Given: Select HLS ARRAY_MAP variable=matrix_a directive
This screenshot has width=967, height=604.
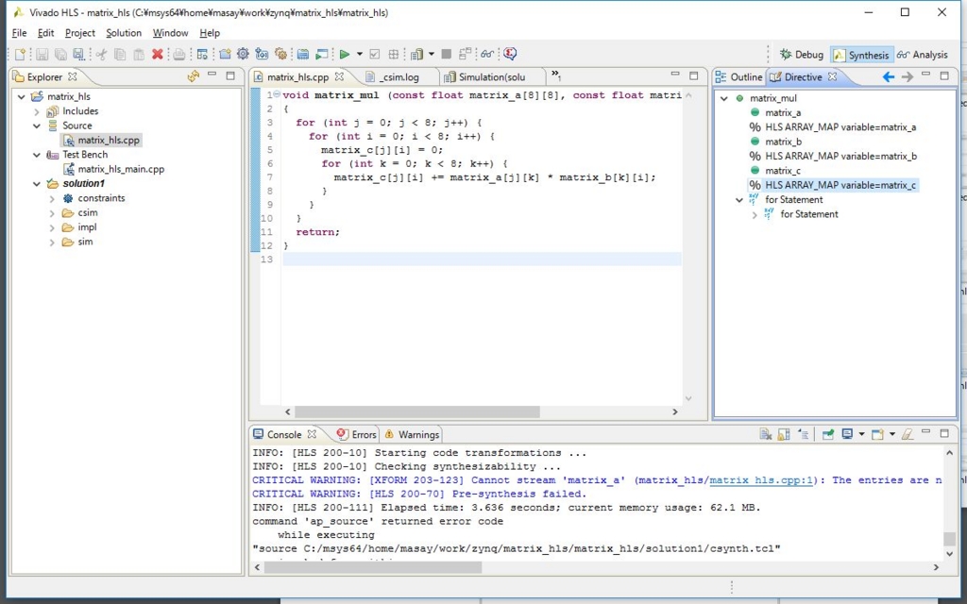Looking at the screenshot, I should pyautogui.click(x=840, y=127).
